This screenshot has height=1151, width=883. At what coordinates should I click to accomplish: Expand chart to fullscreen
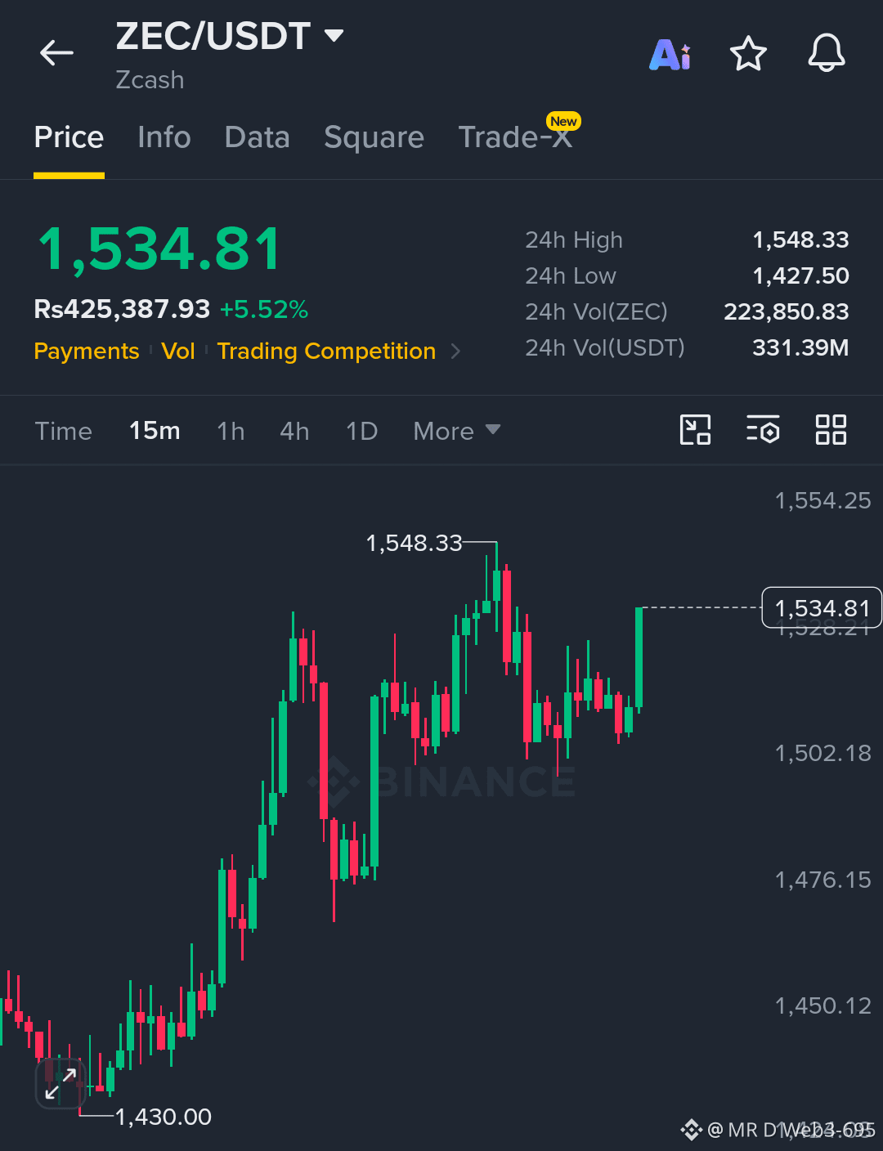(x=61, y=1084)
